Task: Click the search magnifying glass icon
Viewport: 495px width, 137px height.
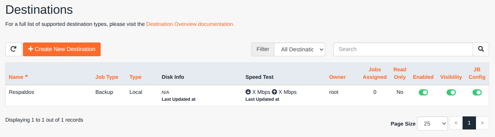Action: click(481, 49)
